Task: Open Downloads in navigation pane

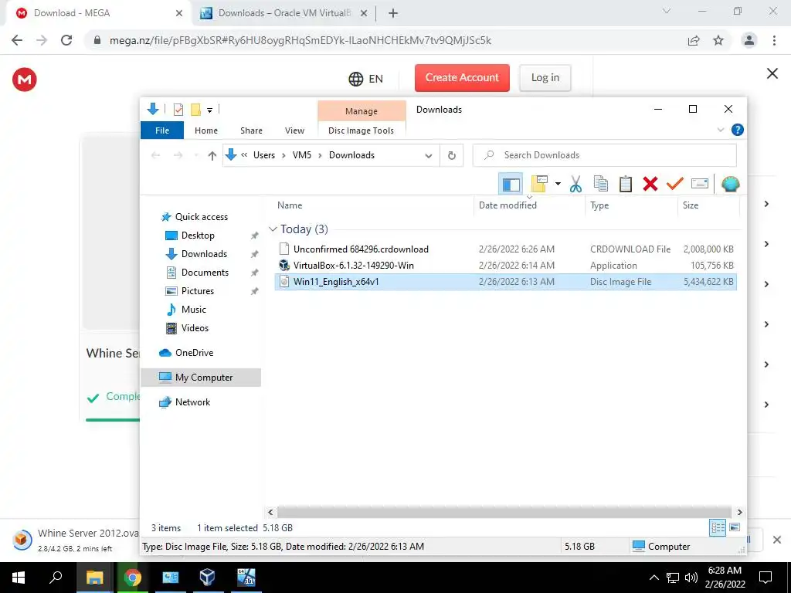Action: (x=204, y=254)
